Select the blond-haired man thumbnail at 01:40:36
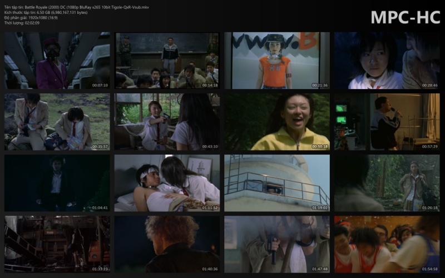 pyautogui.click(x=167, y=244)
